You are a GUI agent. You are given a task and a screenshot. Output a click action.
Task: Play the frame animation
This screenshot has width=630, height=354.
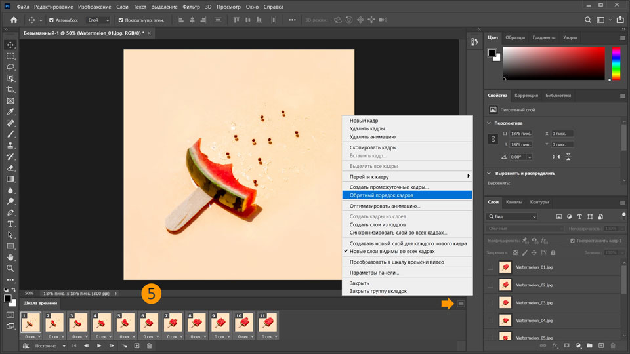(99, 345)
